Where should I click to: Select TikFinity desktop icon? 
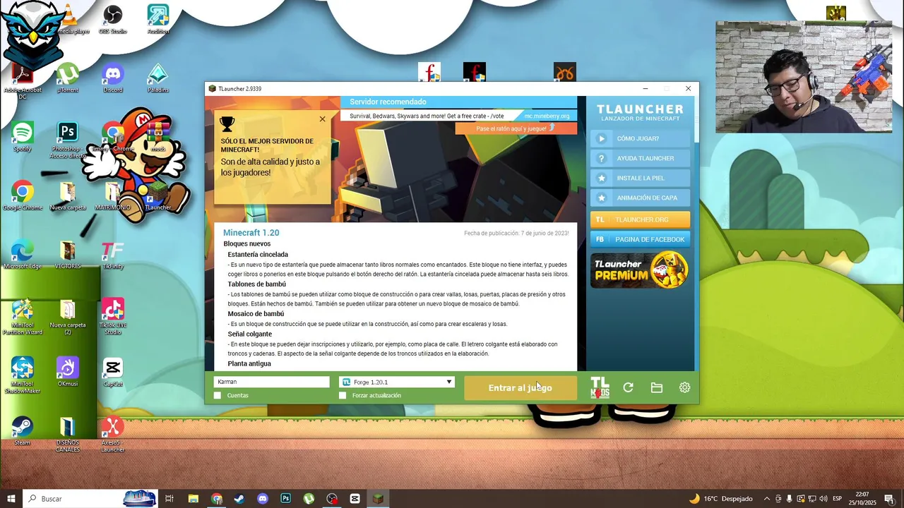113,254
